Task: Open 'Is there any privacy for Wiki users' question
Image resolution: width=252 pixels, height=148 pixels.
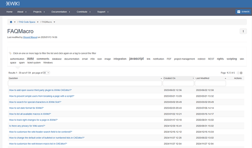Action: (x=27, y=126)
